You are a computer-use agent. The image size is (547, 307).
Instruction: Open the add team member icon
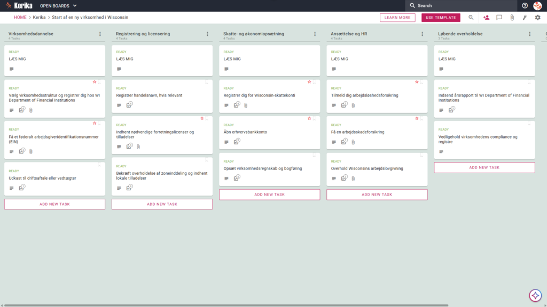pyautogui.click(x=486, y=18)
